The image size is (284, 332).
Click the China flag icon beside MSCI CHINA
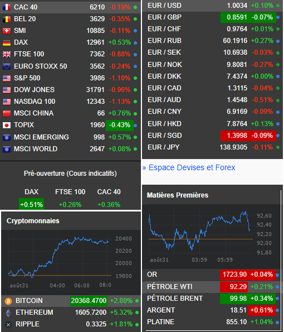point(7,113)
